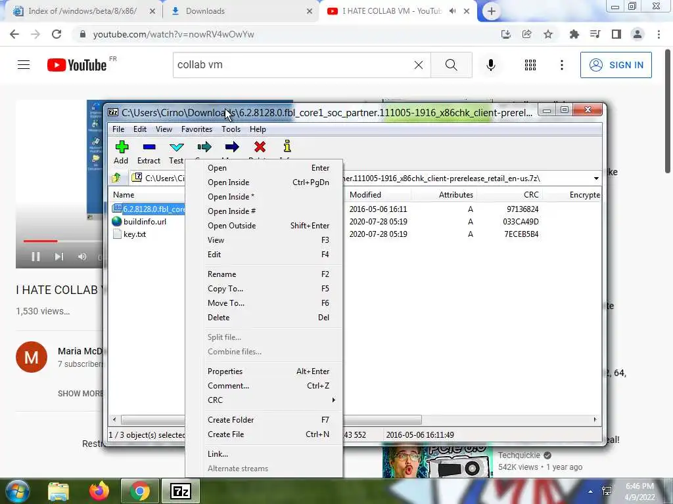673x504 pixels.
Task: Clear the YouTube search box with X
Action: [419, 65]
